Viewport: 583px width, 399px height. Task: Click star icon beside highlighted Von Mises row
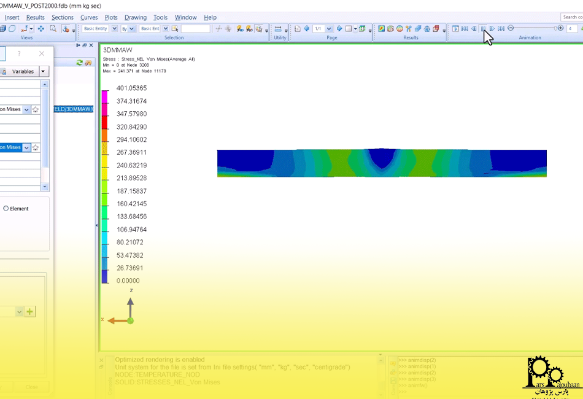tap(36, 147)
